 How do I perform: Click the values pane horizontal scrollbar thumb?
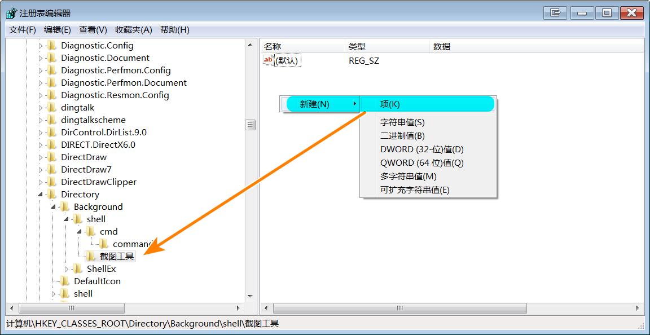400,308
